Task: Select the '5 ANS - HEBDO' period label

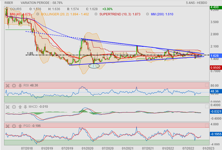Action: (197, 3)
